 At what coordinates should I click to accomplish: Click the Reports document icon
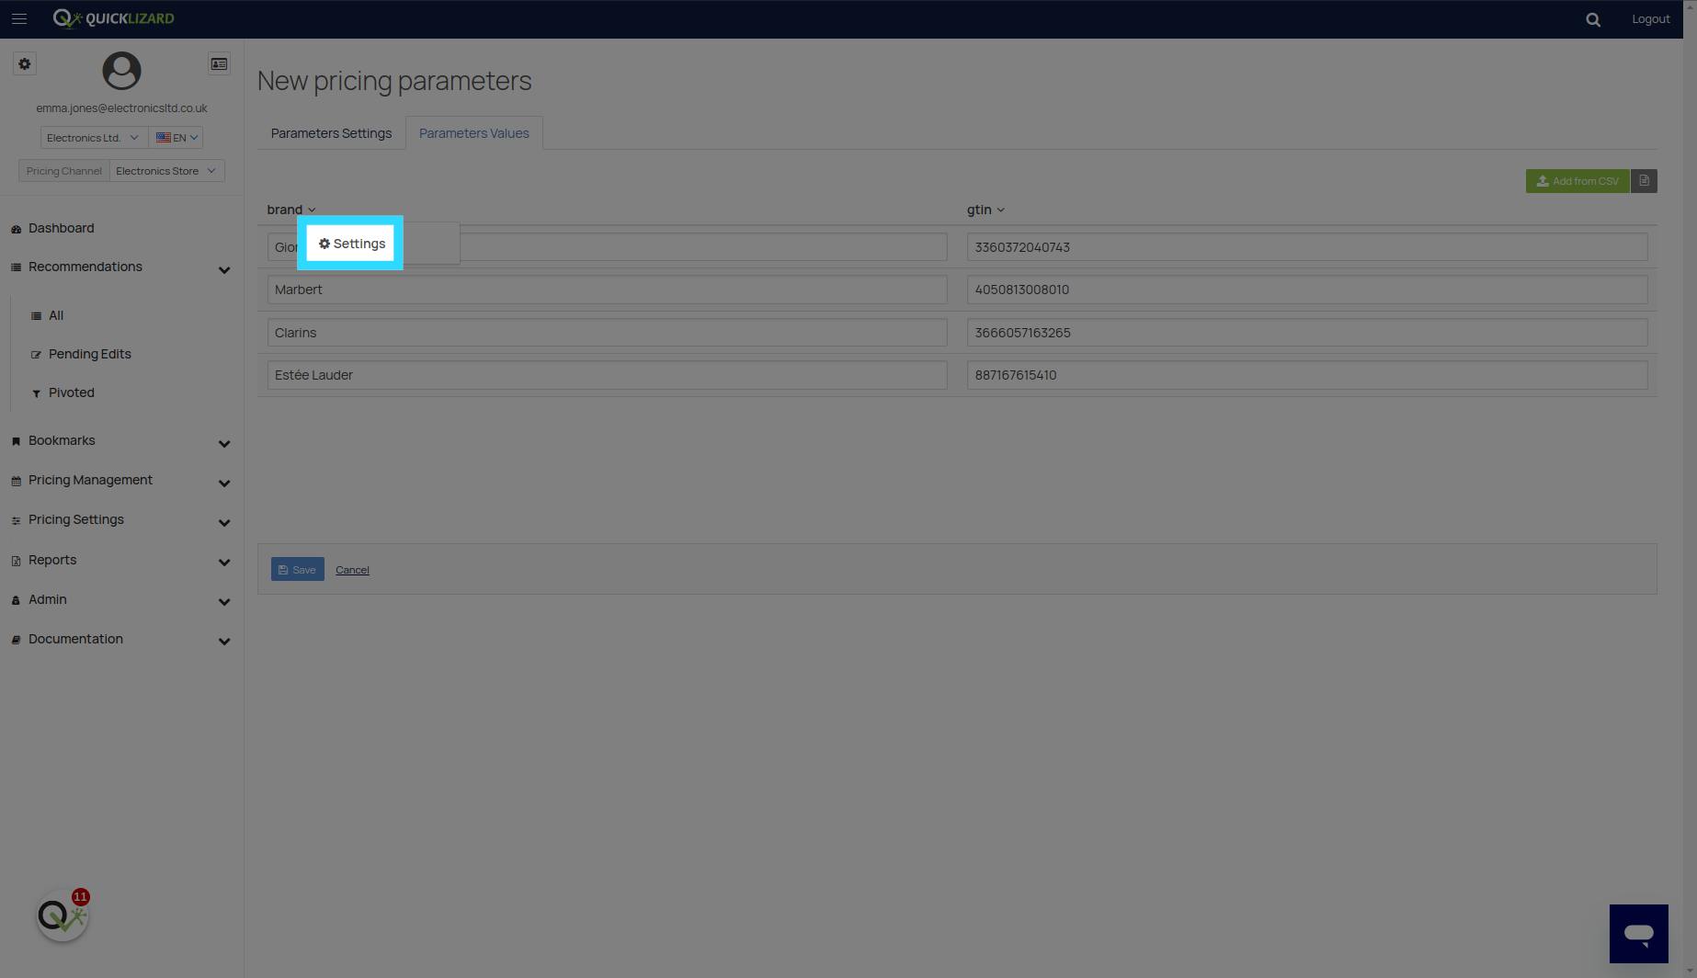click(16, 561)
